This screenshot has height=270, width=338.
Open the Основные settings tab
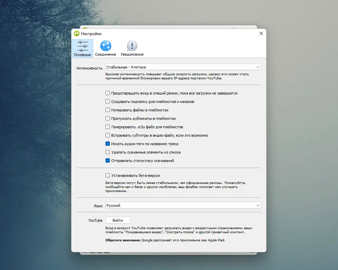82,49
